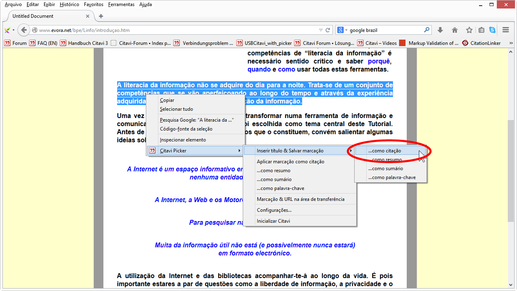Open the Ferramentas menu
Screen dimensions: 517x291
pyautogui.click(x=121, y=4)
